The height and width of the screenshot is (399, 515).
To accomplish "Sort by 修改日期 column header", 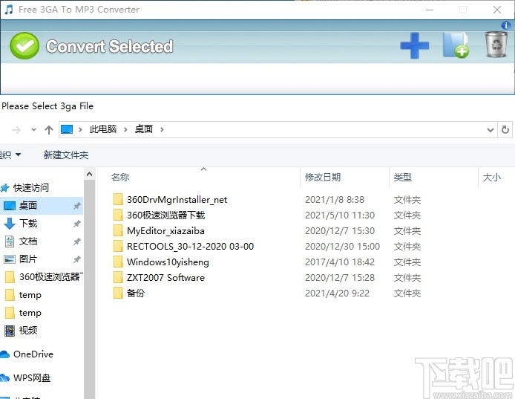I will pyautogui.click(x=323, y=178).
